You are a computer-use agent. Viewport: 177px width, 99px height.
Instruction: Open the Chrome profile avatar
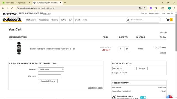click(170, 8)
